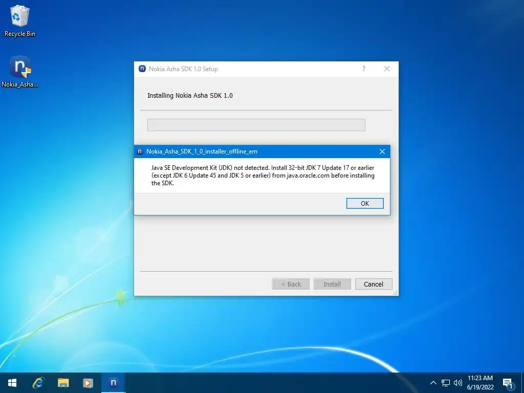Launch Internet Explorer from the taskbar
The height and width of the screenshot is (393, 524).
(x=38, y=383)
